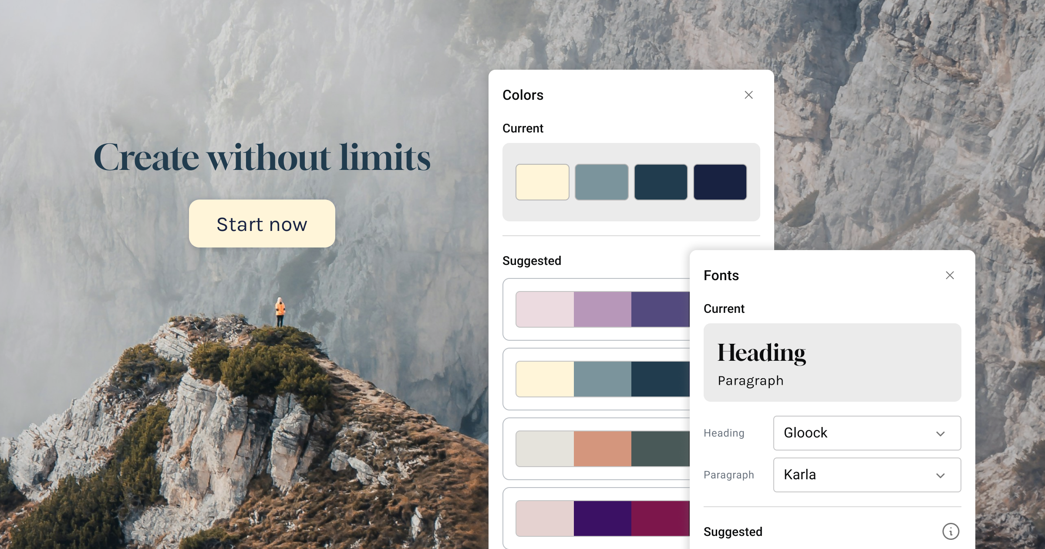This screenshot has width=1045, height=549.
Task: Select the teal gray current swatch
Action: [602, 182]
